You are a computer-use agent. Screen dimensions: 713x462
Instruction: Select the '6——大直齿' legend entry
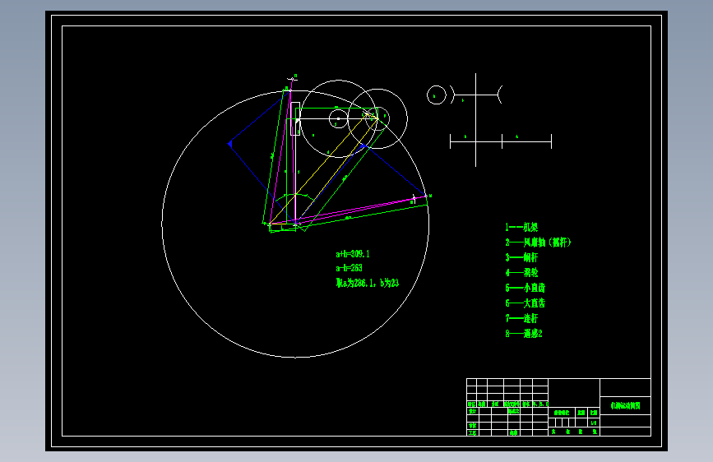[x=525, y=303]
